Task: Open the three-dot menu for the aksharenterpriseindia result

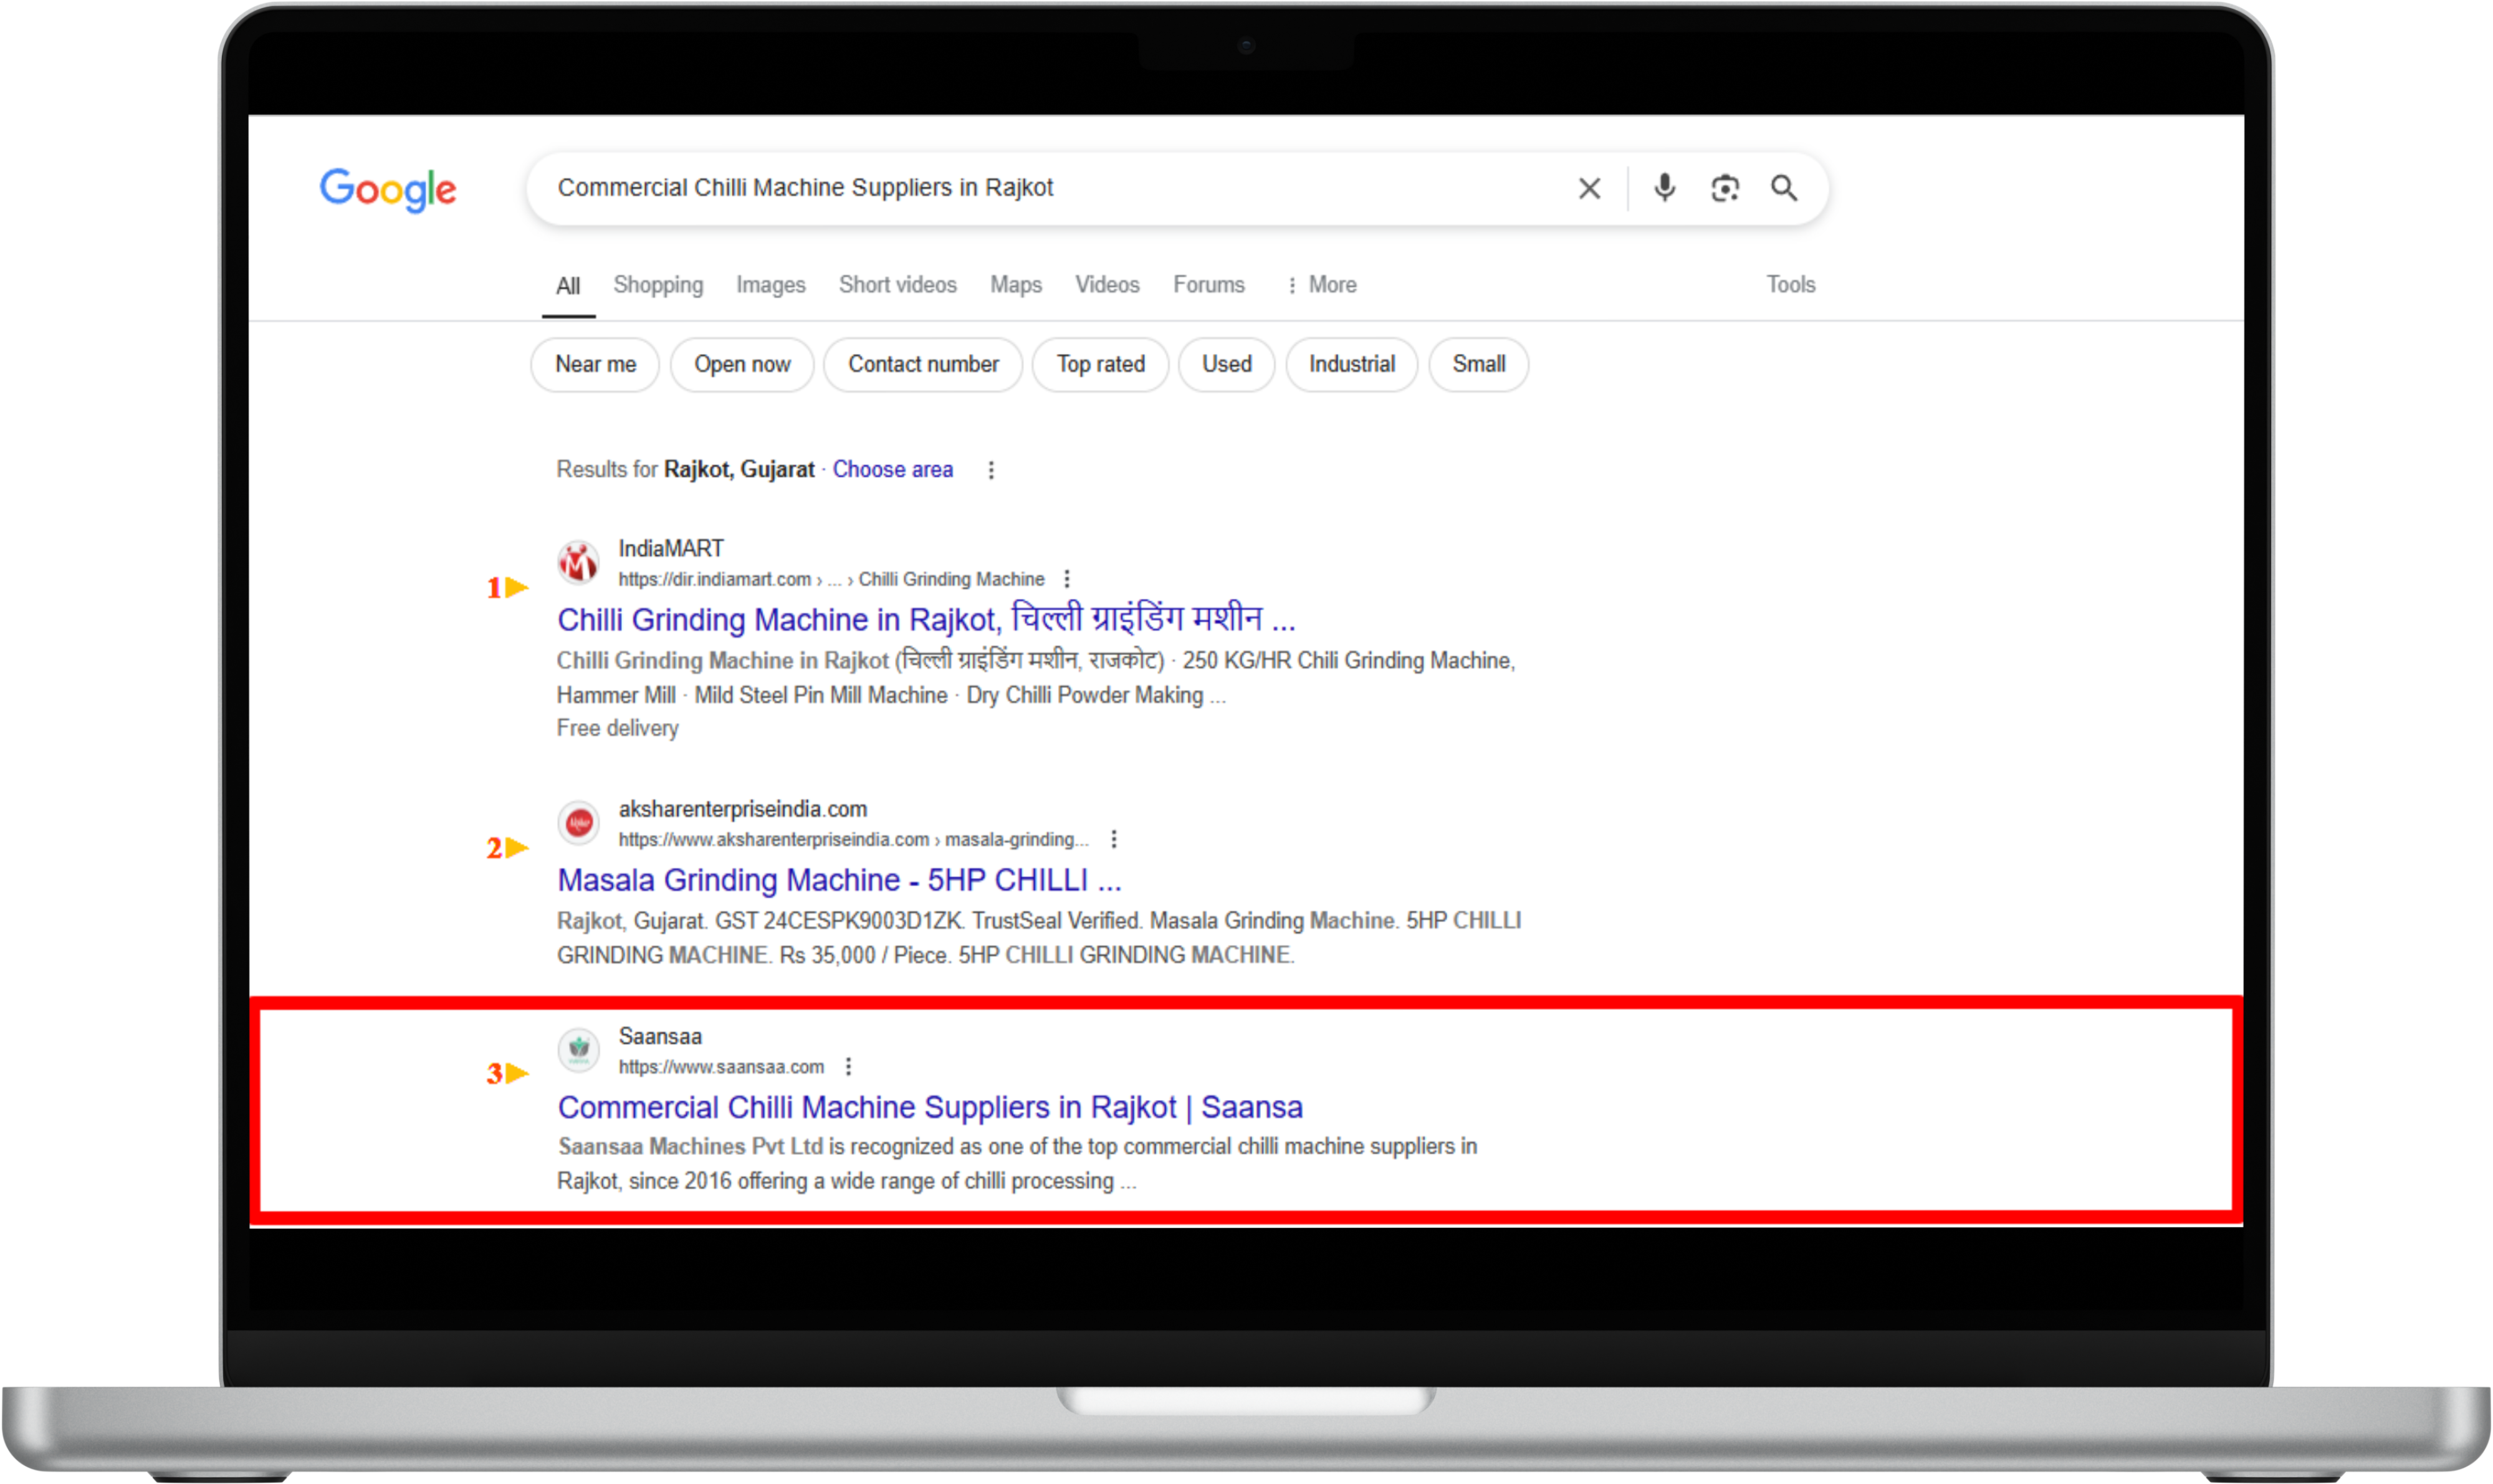Action: point(1114,839)
